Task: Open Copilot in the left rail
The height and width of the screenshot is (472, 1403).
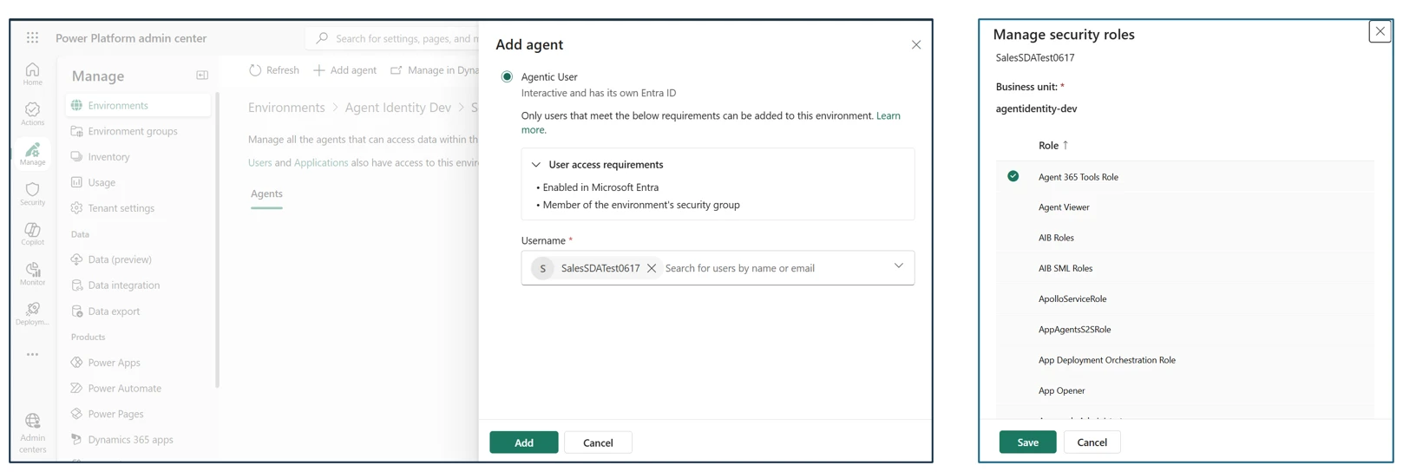Action: pos(32,233)
